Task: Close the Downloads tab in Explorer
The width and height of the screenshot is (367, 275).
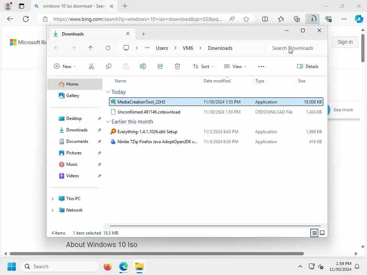Action: coord(128,34)
